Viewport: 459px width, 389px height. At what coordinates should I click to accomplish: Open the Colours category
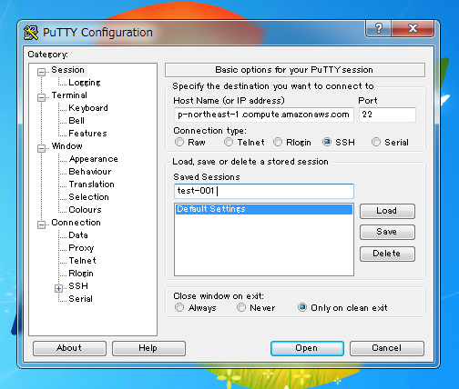click(x=85, y=210)
